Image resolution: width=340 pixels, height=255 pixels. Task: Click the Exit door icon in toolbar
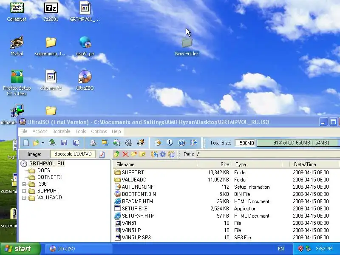coord(194,143)
